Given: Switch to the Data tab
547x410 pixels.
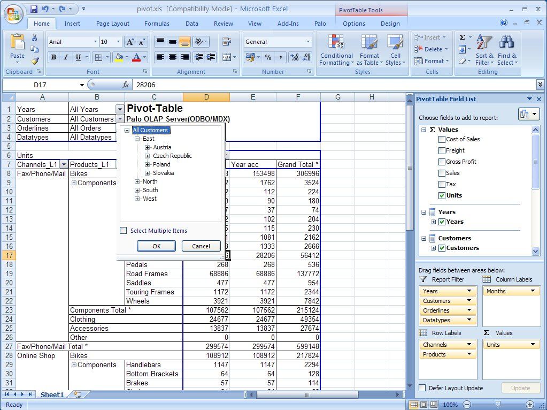Looking at the screenshot, I should pyautogui.click(x=192, y=24).
